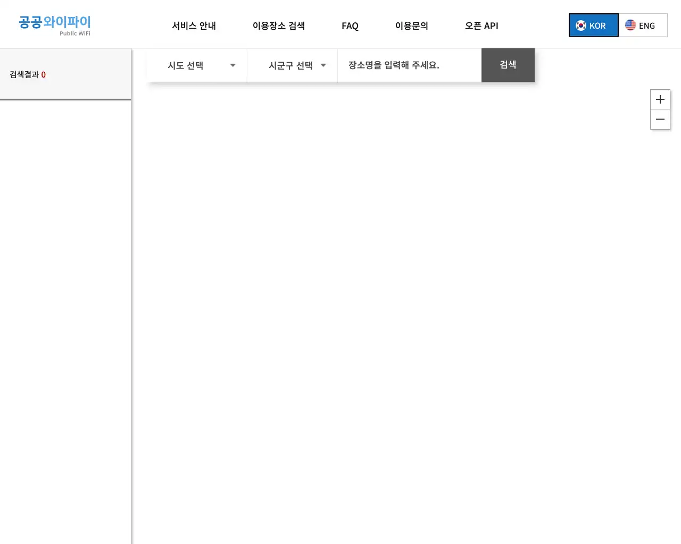681x544 pixels.
Task: Click the 시도 선택 dropdown arrow
Action: click(x=232, y=65)
